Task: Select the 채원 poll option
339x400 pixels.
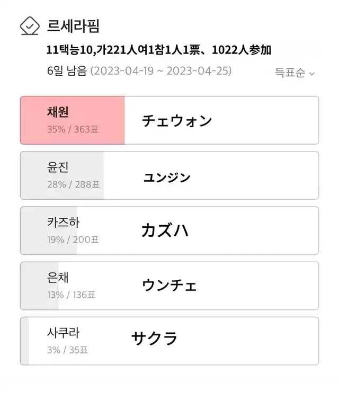Action: [169, 120]
